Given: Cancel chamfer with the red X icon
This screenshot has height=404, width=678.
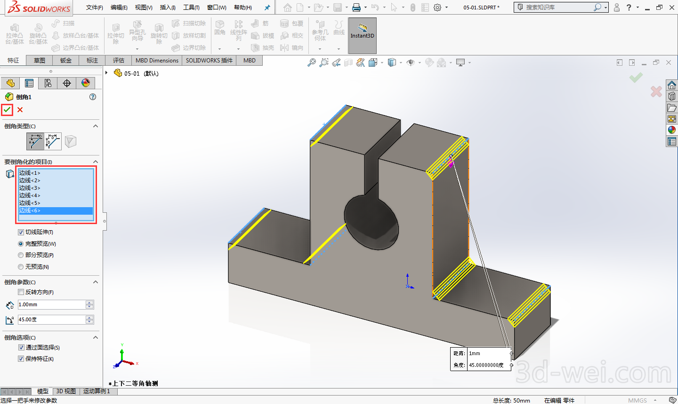Looking at the screenshot, I should [20, 109].
